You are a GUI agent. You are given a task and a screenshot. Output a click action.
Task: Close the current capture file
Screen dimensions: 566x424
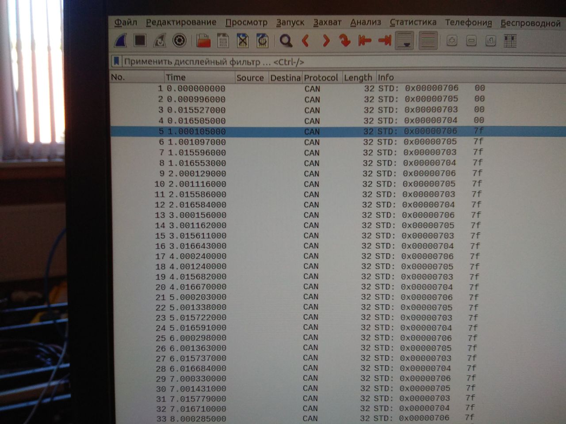(x=242, y=41)
